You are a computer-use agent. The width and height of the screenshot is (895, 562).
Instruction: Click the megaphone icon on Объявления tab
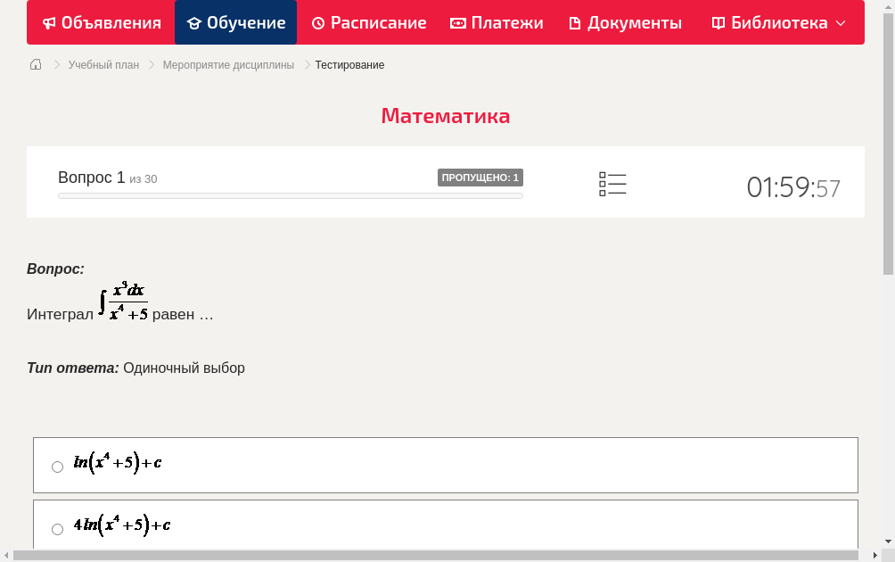49,22
